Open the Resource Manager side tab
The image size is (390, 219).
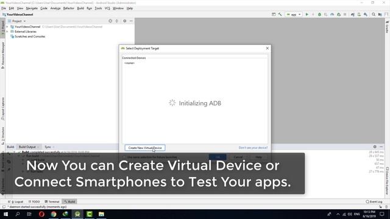coord(2,55)
